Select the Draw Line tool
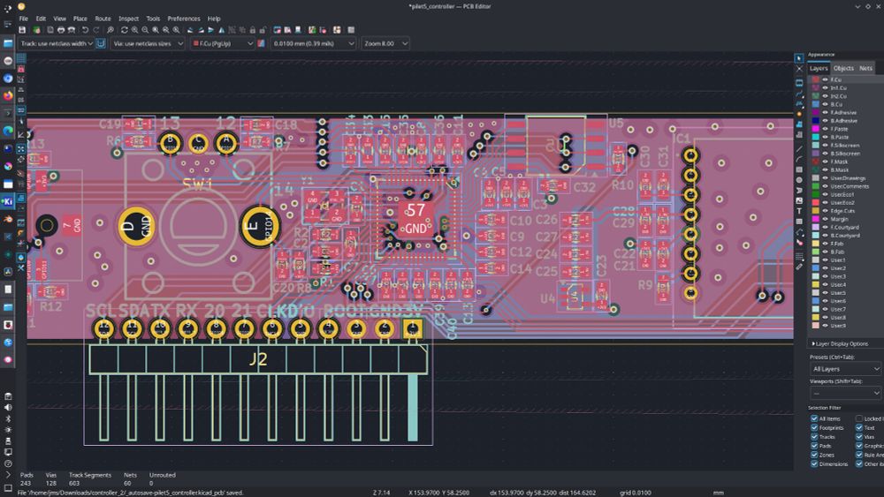 800,151
